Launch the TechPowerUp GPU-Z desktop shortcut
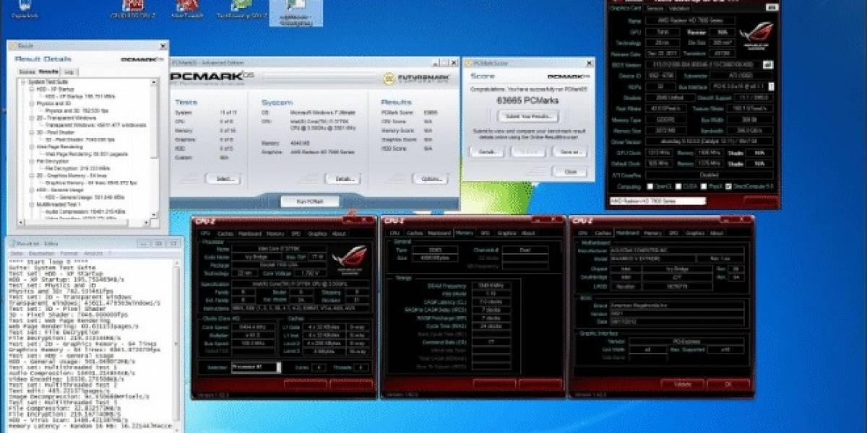The image size is (867, 433). click(x=241, y=9)
